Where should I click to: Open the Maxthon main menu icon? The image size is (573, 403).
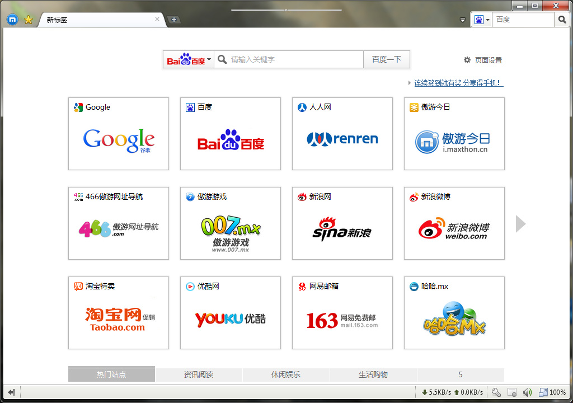12,20
